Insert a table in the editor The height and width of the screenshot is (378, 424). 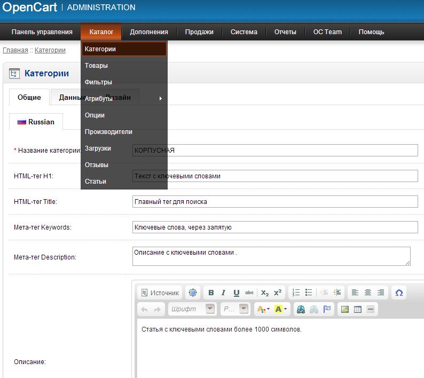pyautogui.click(x=358, y=309)
